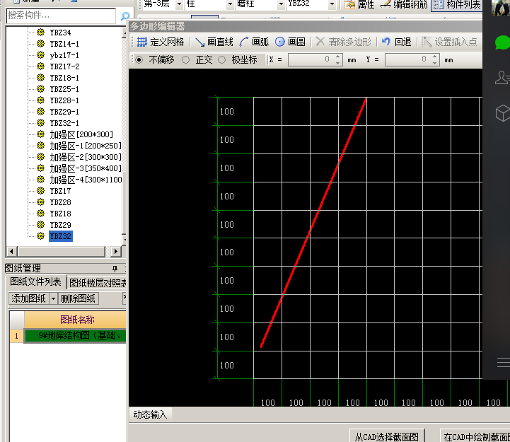Click the Y coordinate input field
510x442 pixels.
408,60
